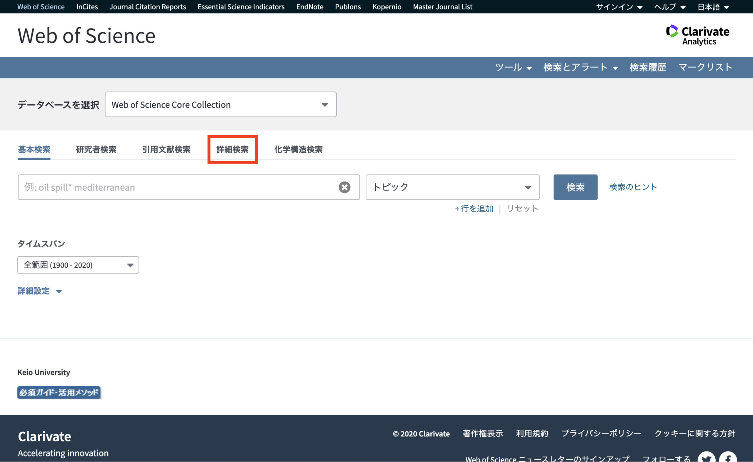Switch to the 引用文献検索 tab
Image resolution: width=753 pixels, height=462 pixels.
[x=166, y=149]
